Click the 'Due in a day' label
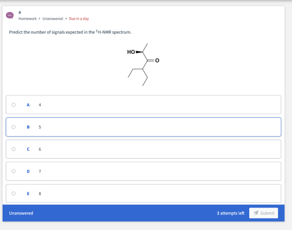Viewport: 292px width, 230px height. pos(79,19)
